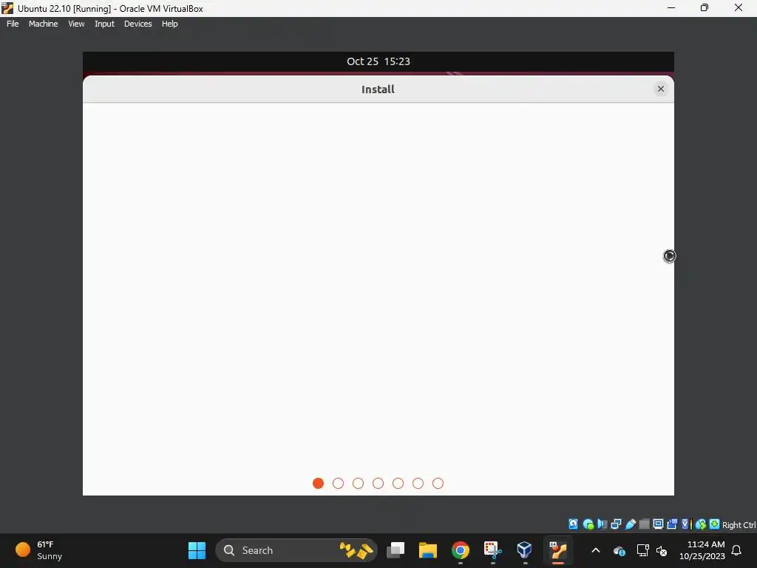Open Google Chrome from the taskbar
Screen dimensions: 757x568
click(x=460, y=550)
